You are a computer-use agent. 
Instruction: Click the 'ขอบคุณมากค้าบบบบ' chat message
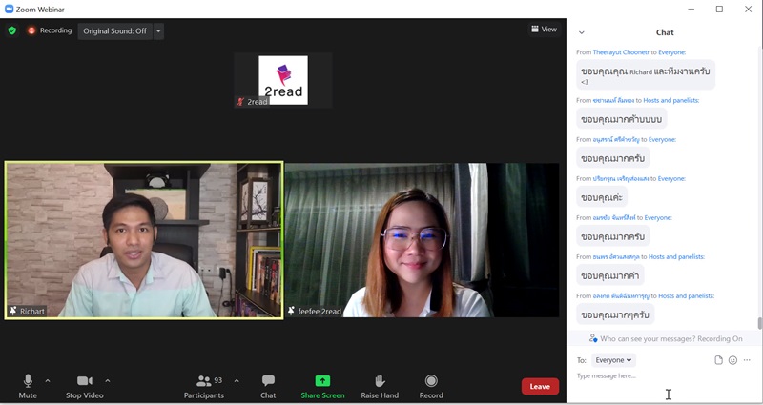coord(622,118)
